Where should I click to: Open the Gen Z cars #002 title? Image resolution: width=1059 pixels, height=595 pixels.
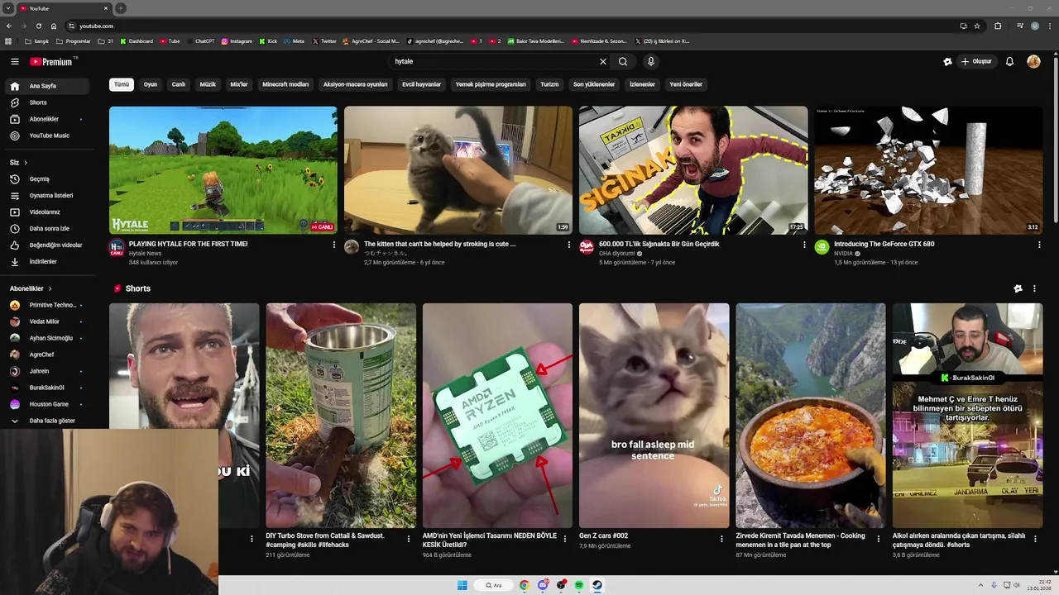(x=604, y=535)
